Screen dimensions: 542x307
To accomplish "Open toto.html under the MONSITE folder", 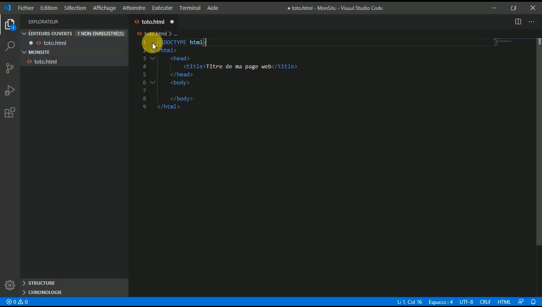I will coord(45,61).
